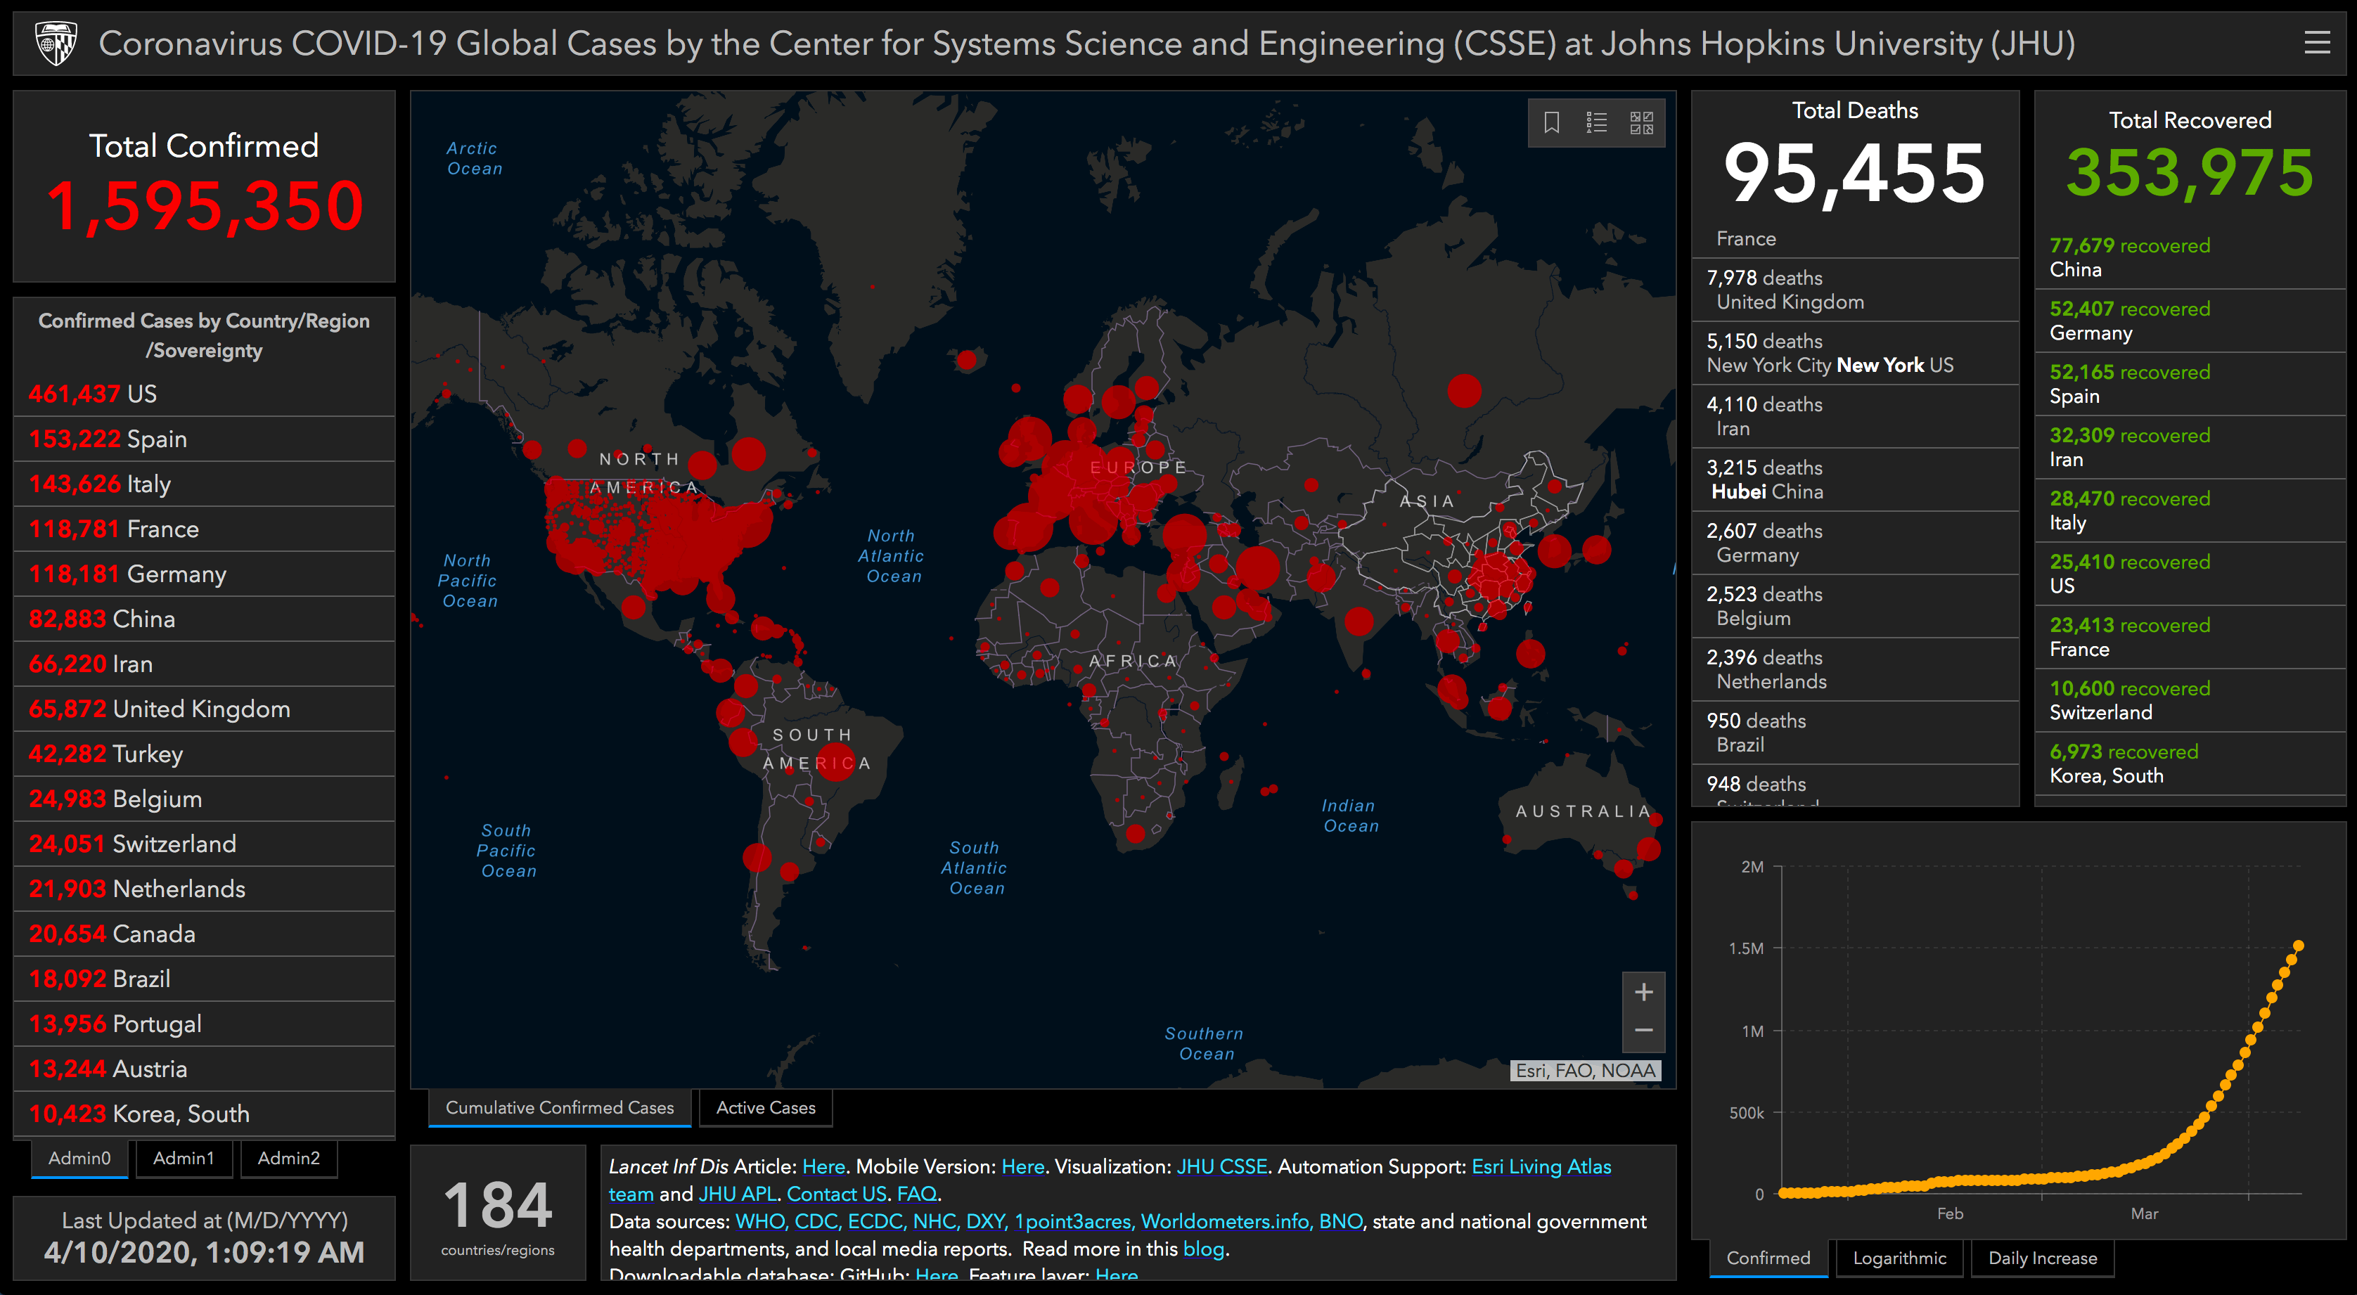Open the JHU CSSE visualization link
Viewport: 2357px width, 1295px height.
[1221, 1166]
